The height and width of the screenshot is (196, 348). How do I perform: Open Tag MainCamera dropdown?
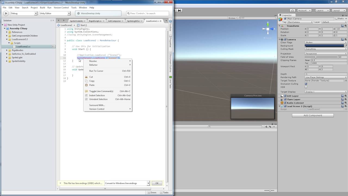click(x=300, y=22)
